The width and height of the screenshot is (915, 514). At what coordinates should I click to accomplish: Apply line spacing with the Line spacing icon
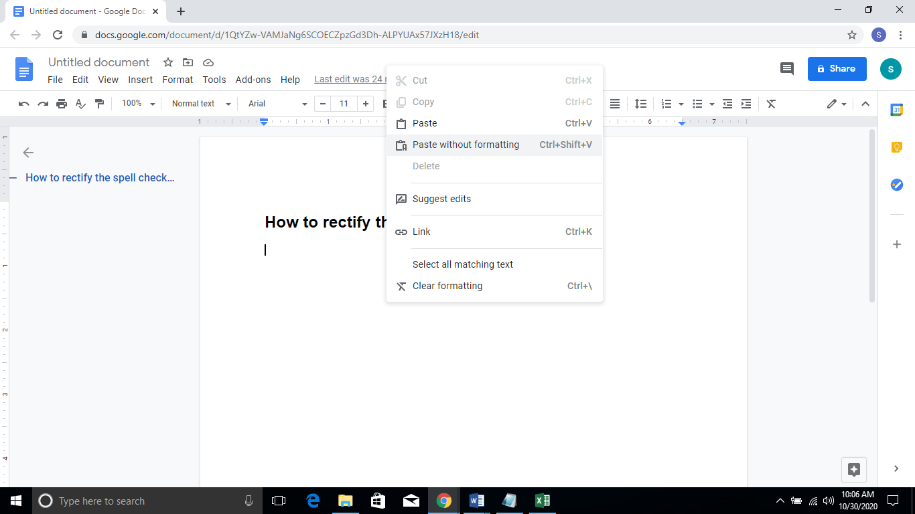coord(640,104)
